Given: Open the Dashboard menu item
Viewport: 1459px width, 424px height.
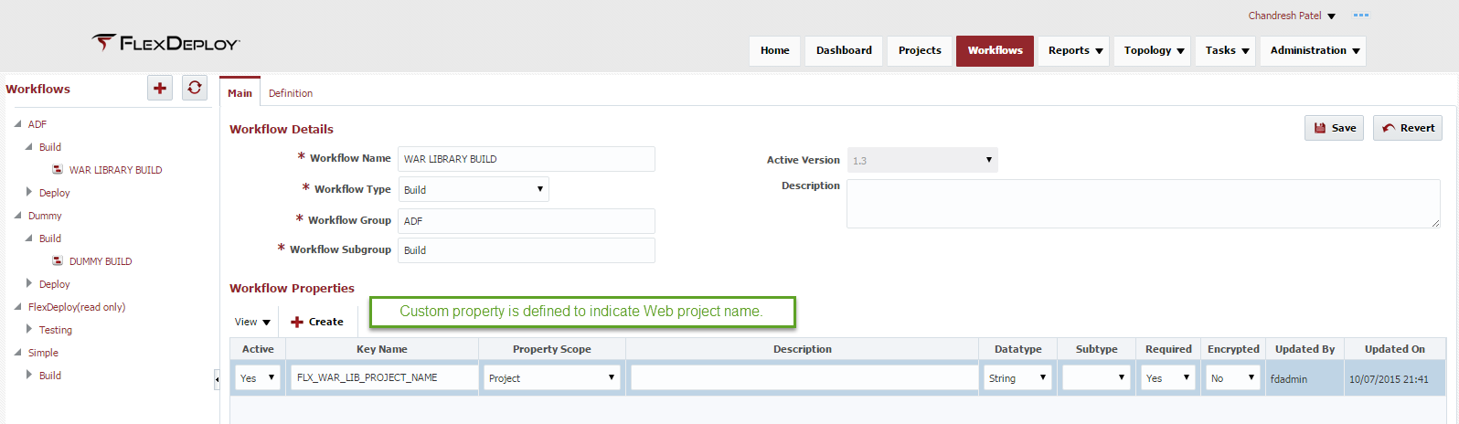Looking at the screenshot, I should click(844, 51).
